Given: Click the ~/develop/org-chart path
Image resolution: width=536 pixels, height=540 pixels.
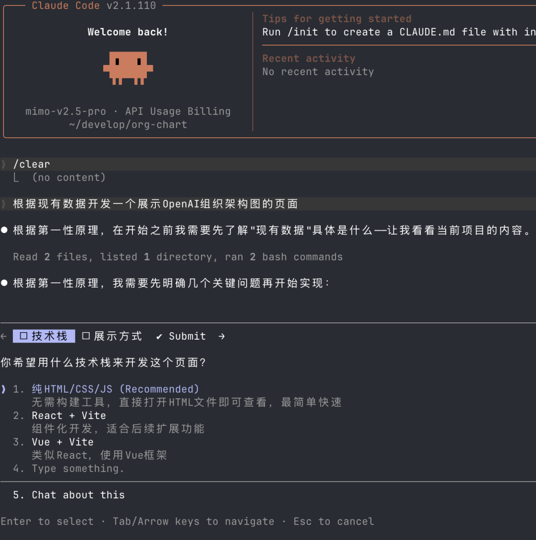Looking at the screenshot, I should (128, 124).
